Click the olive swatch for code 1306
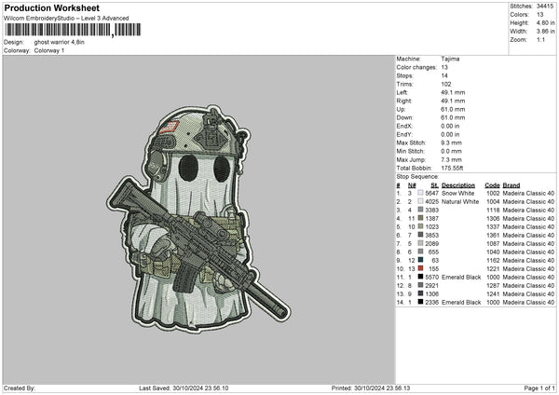 (x=421, y=218)
